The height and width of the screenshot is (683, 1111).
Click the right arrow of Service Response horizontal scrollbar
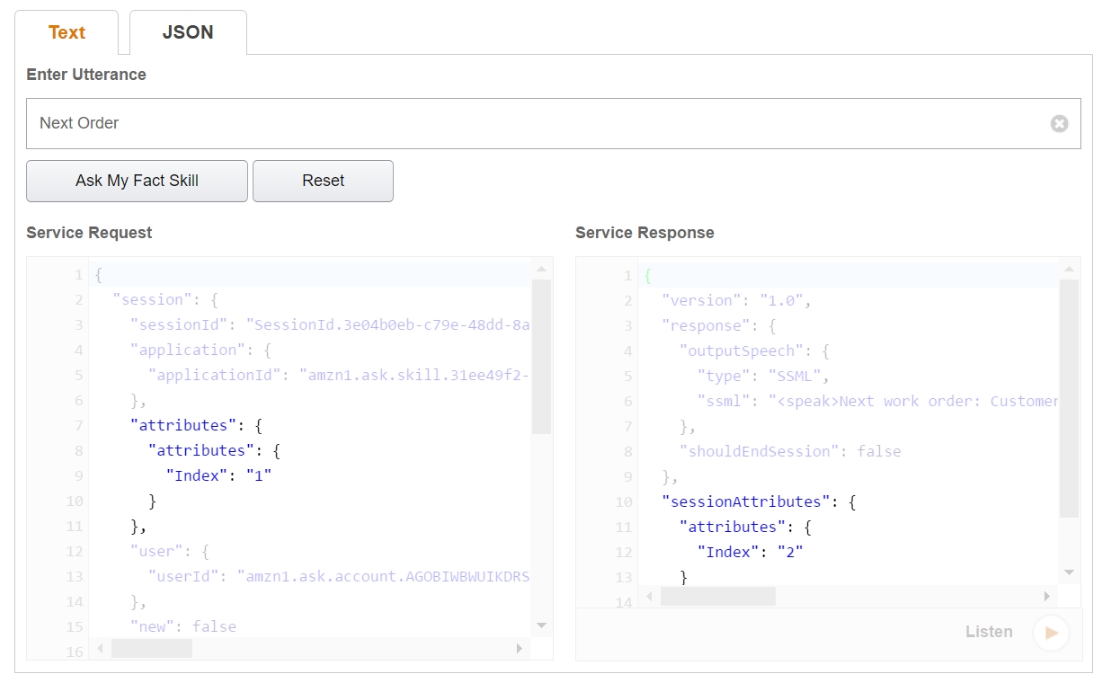pos(1046,595)
